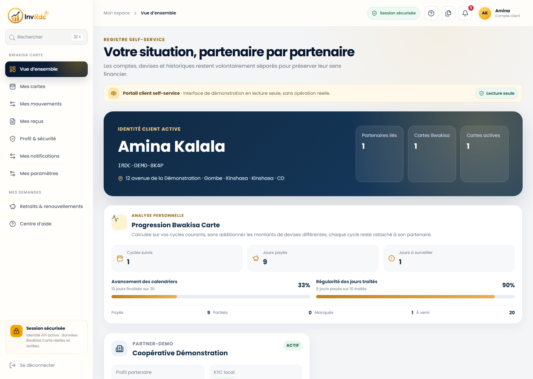Click the Amina Compte client account label
533x379 pixels.
(507, 13)
